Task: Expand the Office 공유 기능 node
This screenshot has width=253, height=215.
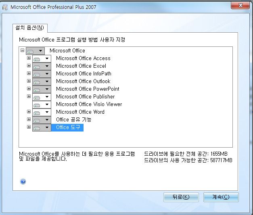Action: 29,119
